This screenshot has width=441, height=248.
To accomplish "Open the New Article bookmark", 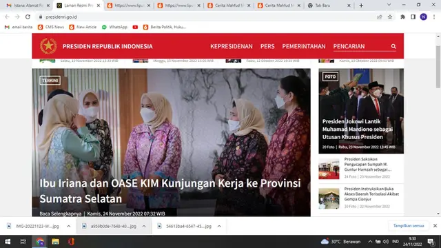I will (x=83, y=27).
